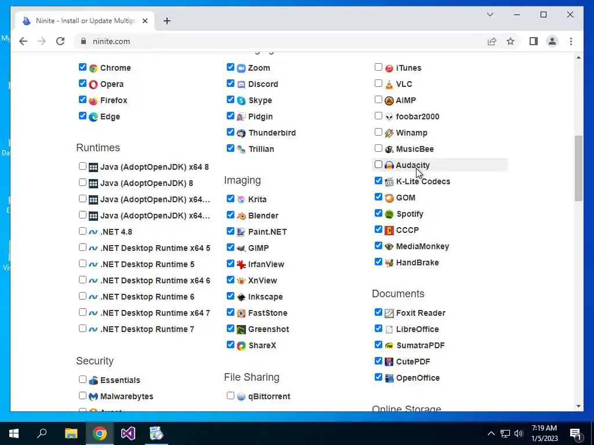This screenshot has width=594, height=445.
Task: Click the Foxit Reader icon
Action: coord(389,313)
